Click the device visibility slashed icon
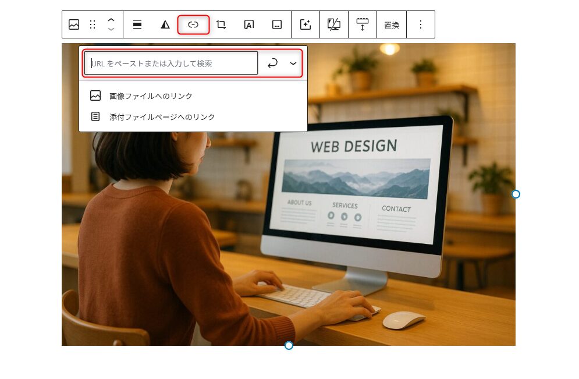 coord(334,25)
